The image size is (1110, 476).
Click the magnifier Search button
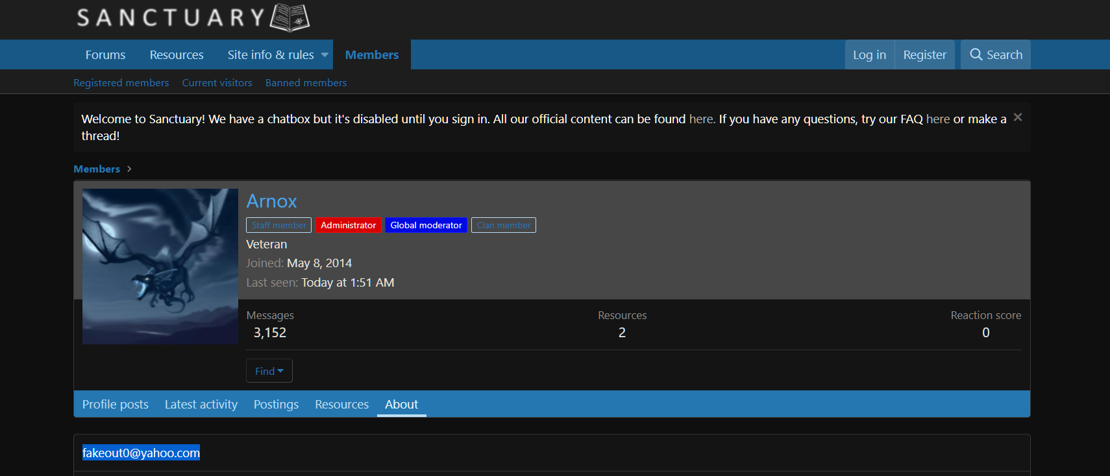click(x=996, y=54)
